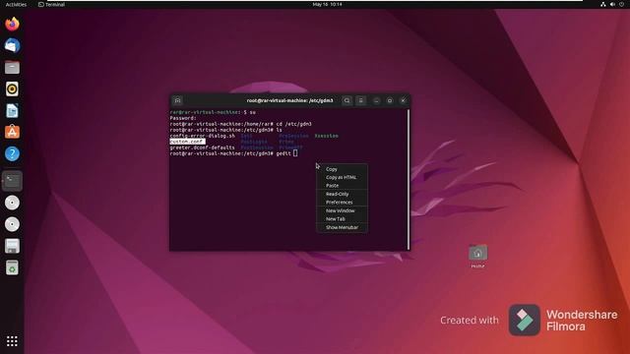Open the terminal search icon

347,100
